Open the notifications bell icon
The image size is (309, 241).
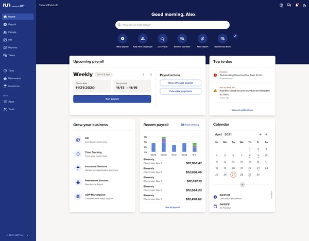pos(296,5)
